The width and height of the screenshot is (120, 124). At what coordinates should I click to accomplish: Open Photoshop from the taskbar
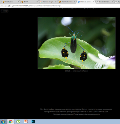pyautogui.click(x=33, y=122)
